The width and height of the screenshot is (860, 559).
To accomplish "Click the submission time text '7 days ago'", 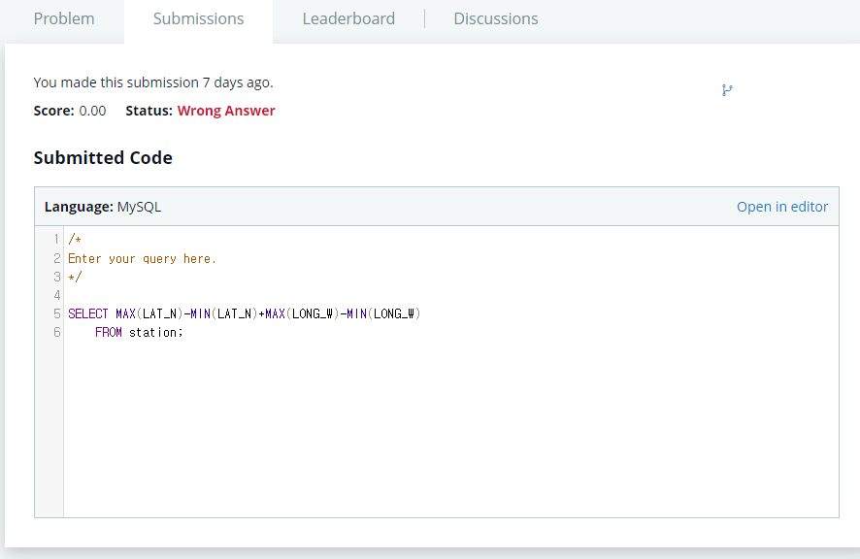I will 238,82.
